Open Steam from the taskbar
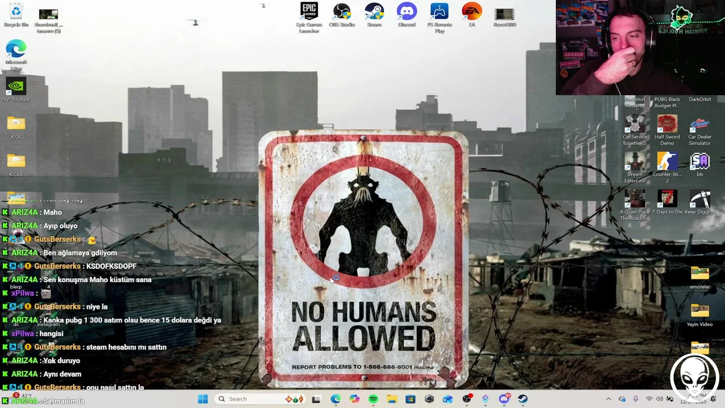This screenshot has height=408, width=725. 523,399
